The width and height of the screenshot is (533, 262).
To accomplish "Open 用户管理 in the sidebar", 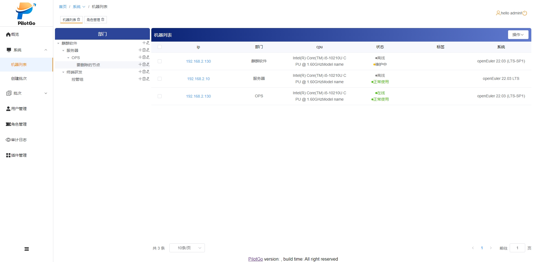I will (19, 109).
